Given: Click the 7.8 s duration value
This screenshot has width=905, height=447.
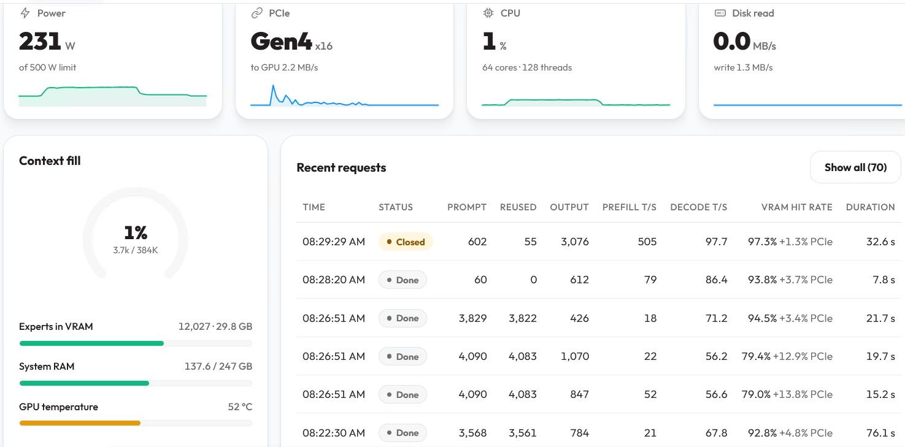Looking at the screenshot, I should [884, 280].
